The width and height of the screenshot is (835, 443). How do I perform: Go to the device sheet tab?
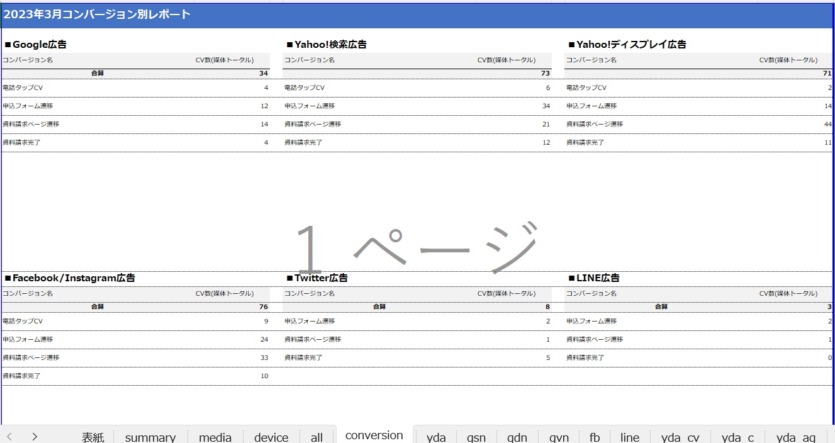271,437
